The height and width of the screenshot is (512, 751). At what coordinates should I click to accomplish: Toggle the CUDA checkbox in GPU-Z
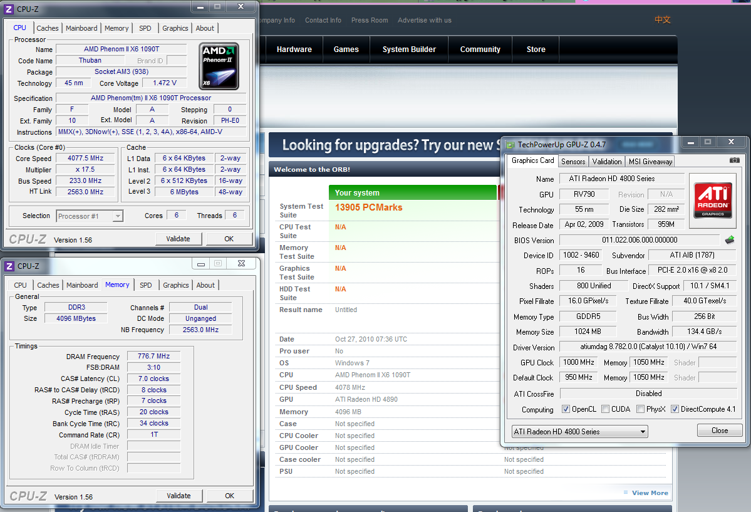(605, 409)
